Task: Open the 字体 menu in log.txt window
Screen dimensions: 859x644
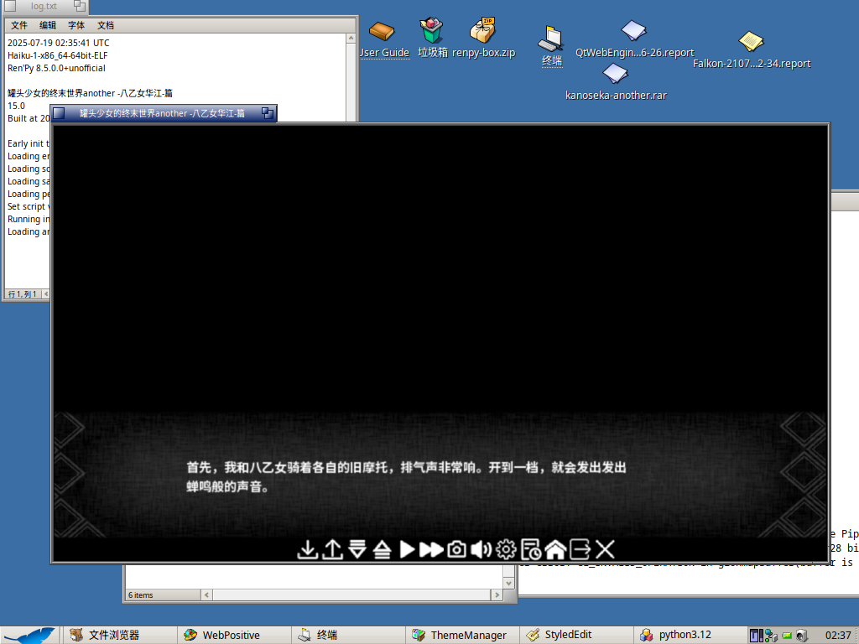Action: click(76, 25)
